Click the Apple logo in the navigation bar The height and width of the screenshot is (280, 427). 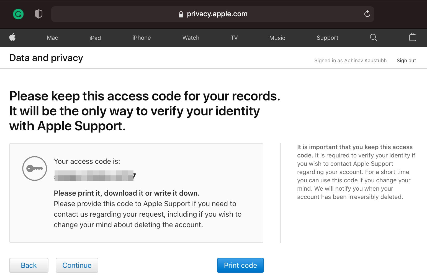point(12,38)
